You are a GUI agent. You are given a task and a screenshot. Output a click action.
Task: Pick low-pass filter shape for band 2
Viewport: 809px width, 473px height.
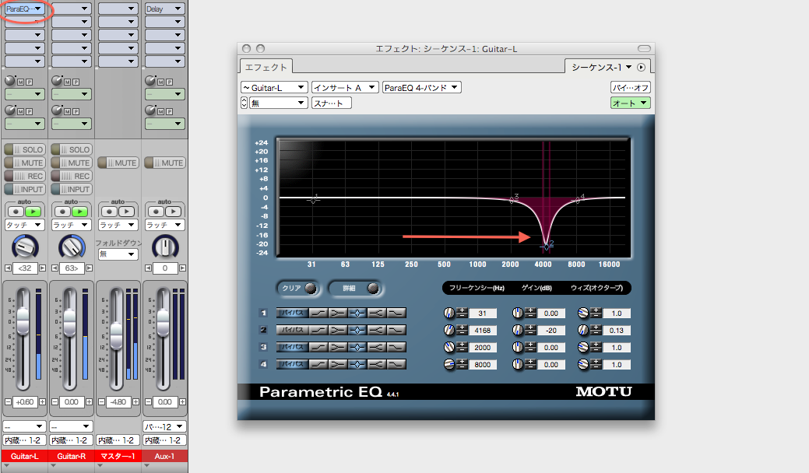(396, 330)
